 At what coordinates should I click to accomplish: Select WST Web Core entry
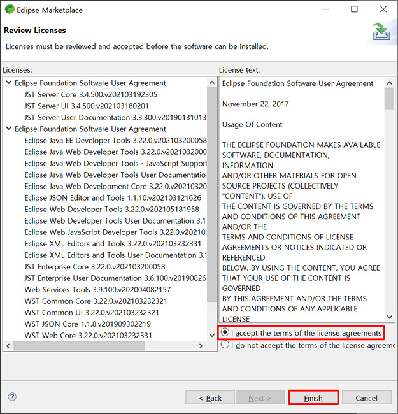pos(89,336)
